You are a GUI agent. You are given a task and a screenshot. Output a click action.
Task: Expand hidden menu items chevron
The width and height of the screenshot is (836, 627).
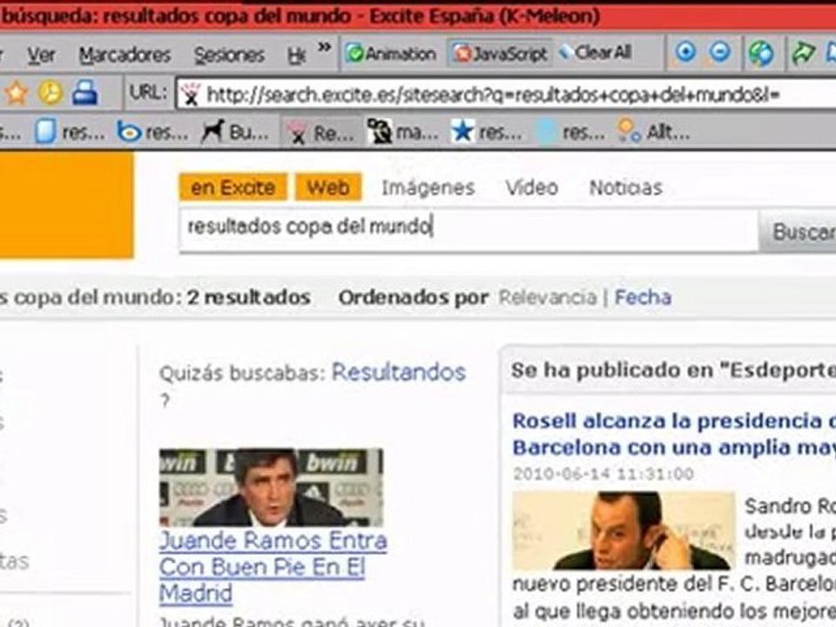(x=324, y=48)
